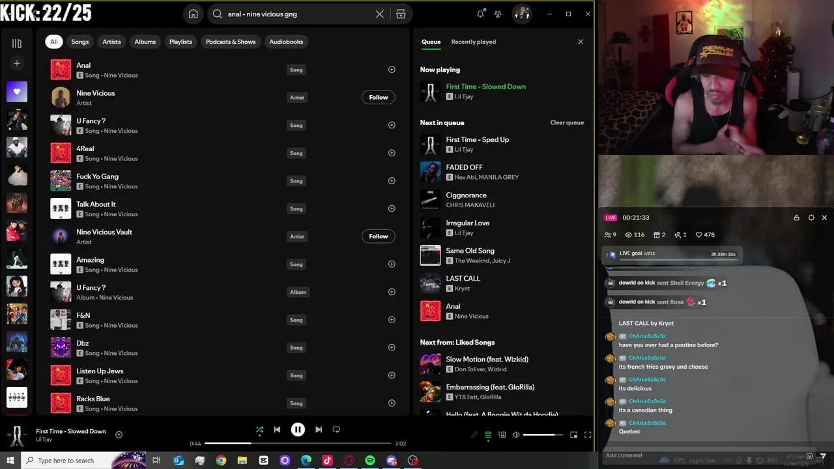Skip to the previous track
The height and width of the screenshot is (469, 834).
click(277, 430)
